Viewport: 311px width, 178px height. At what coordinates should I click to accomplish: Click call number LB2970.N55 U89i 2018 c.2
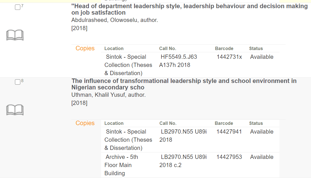coord(183,161)
